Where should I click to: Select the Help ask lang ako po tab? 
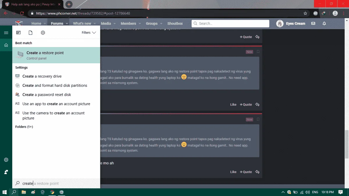point(33,4)
